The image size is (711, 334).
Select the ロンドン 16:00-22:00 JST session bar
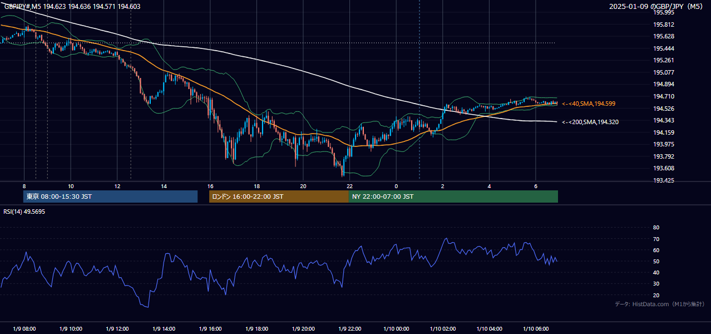(279, 197)
